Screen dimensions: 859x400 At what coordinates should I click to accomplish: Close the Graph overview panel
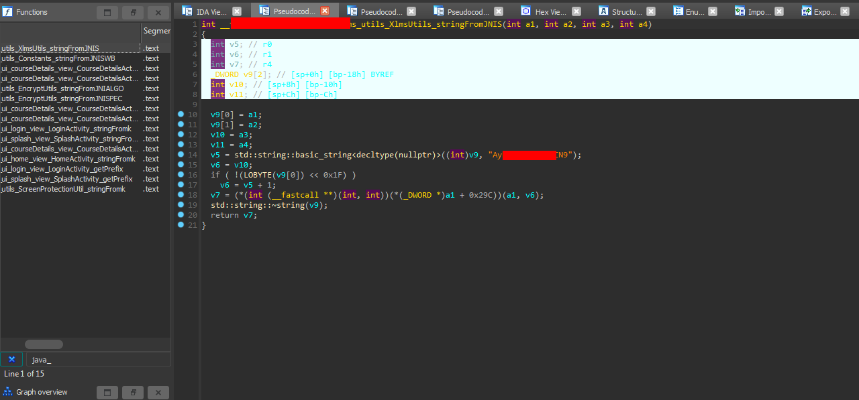(158, 393)
